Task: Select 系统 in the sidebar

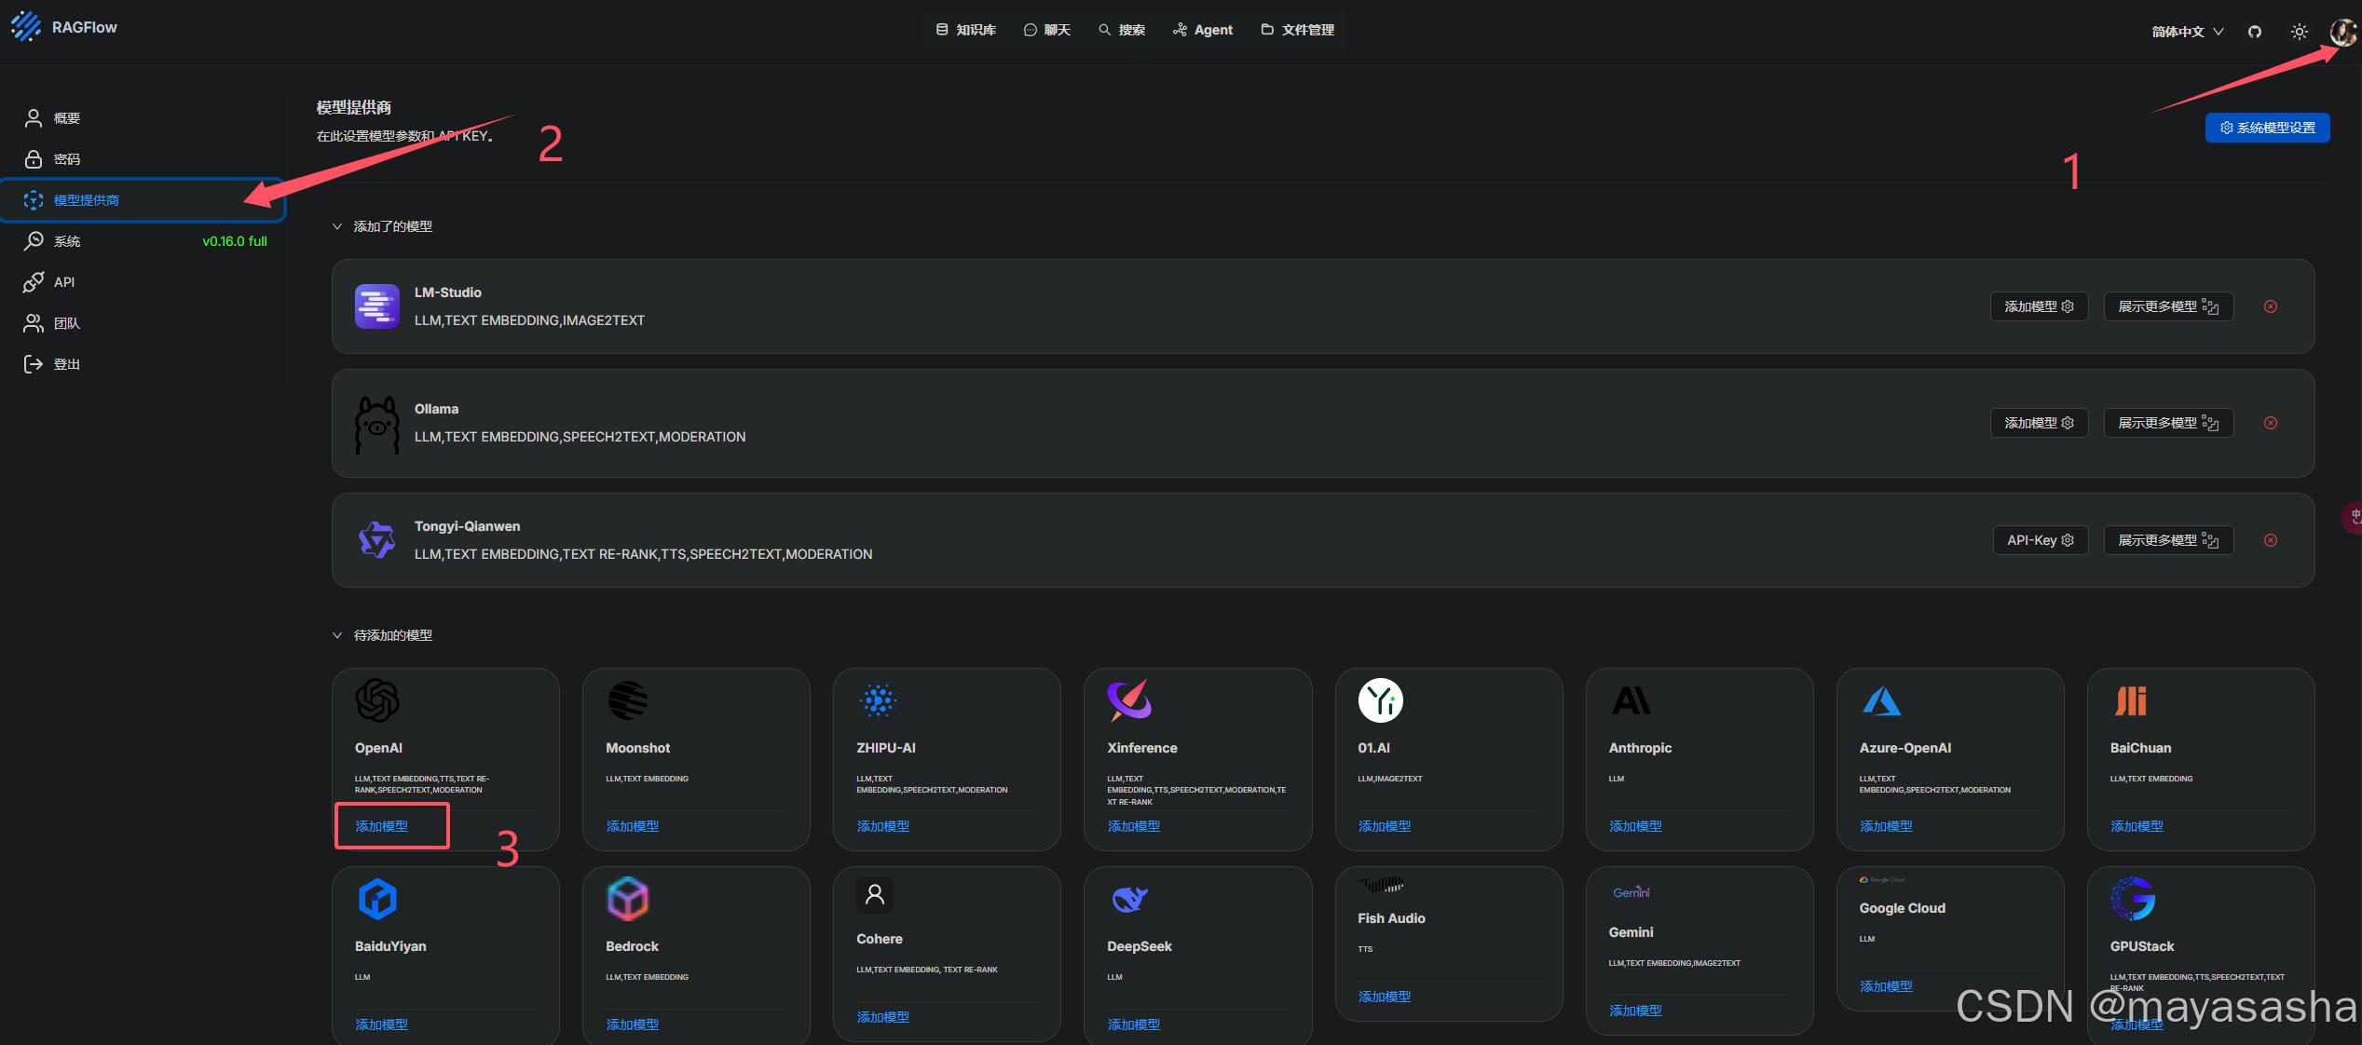Action: click(143, 241)
